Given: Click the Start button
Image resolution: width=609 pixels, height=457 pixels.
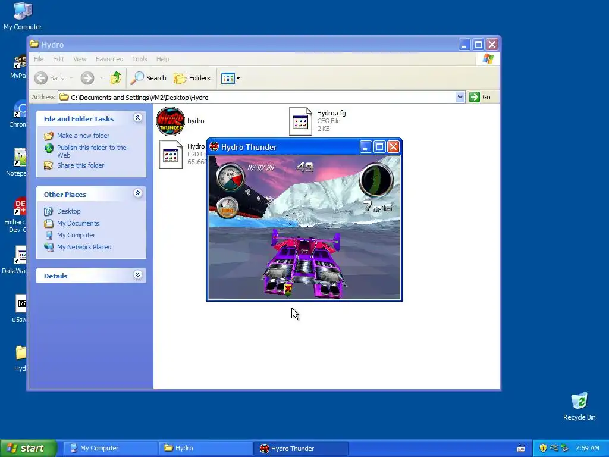Looking at the screenshot, I should pos(28,448).
